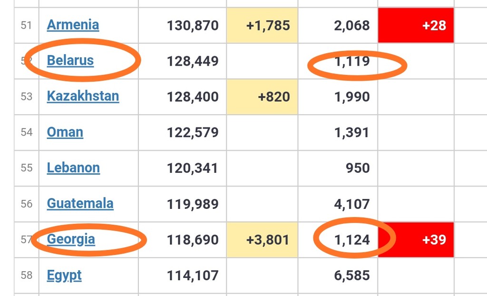Viewport: 487px width, 296px height.
Task: Open the Oman country link
Action: tap(65, 132)
